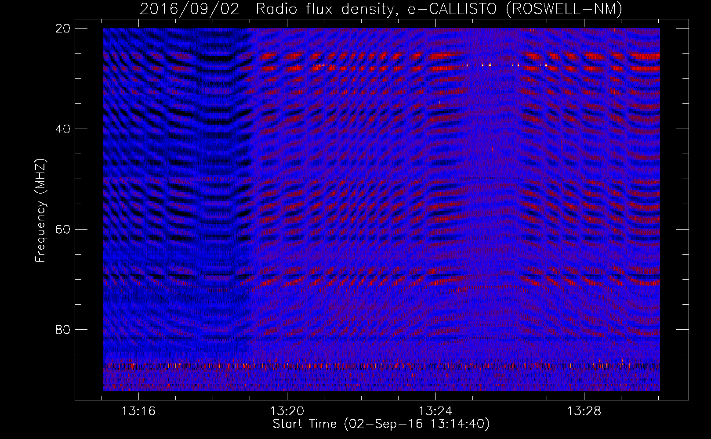Click the date 2016/09/02 in title
Screen dimensions: 711x439
[190, 9]
